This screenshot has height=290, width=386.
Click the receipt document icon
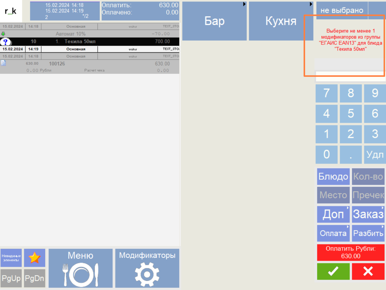[x=3, y=63]
